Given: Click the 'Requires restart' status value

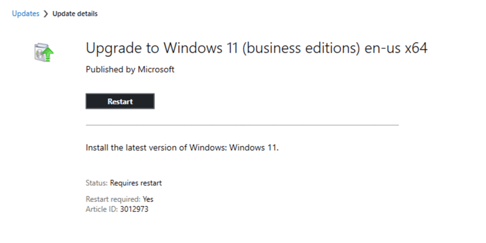Looking at the screenshot, I should point(136,183).
